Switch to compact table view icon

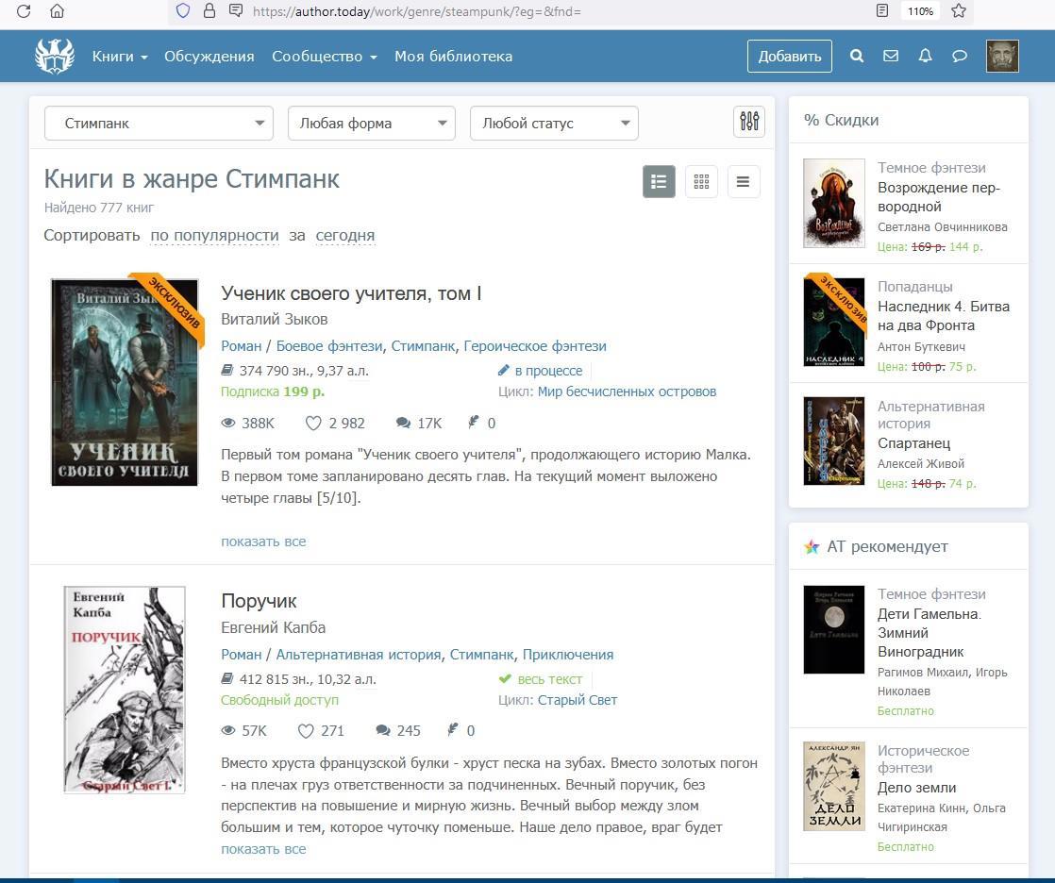coord(744,181)
